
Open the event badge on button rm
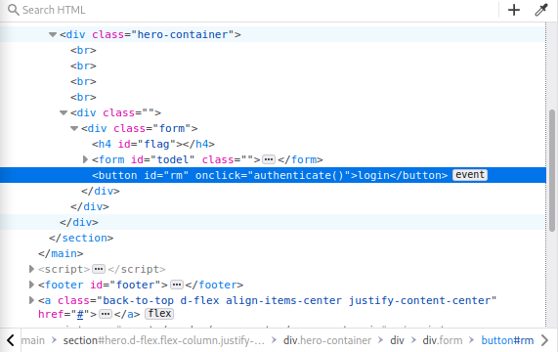click(x=470, y=175)
